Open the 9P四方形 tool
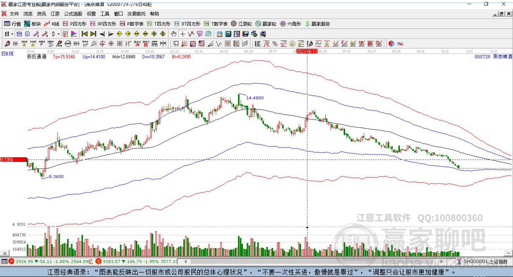 tap(103, 24)
